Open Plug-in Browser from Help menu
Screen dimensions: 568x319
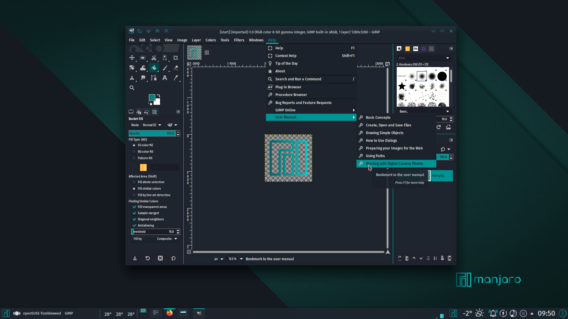click(311, 87)
